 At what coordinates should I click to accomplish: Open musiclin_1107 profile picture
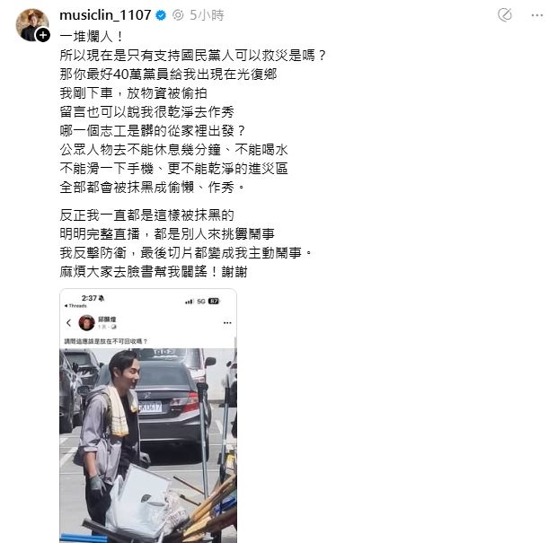(32, 24)
